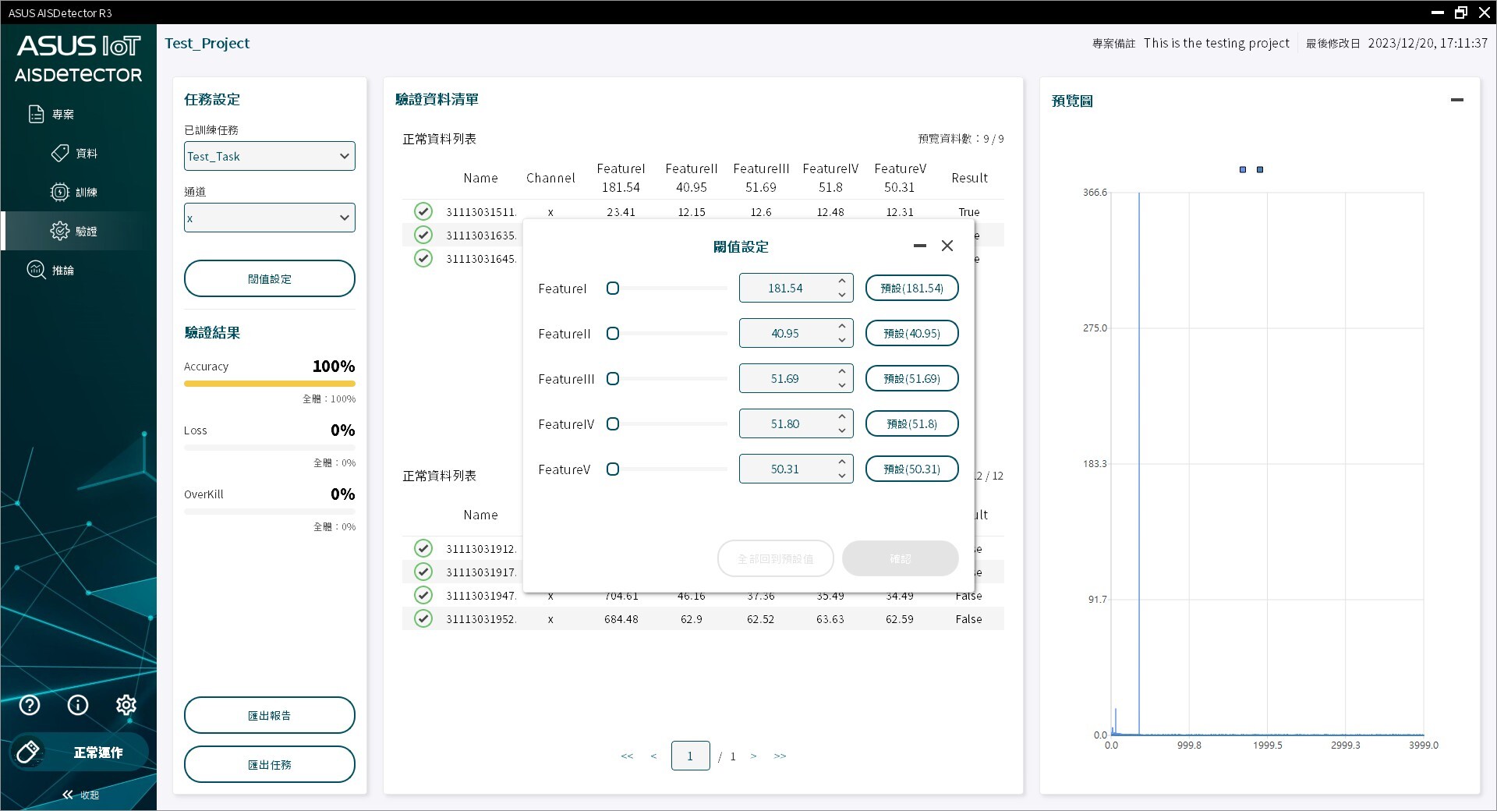1497x811 pixels.
Task: Click the 匯出報告 export report button
Action: (x=269, y=714)
